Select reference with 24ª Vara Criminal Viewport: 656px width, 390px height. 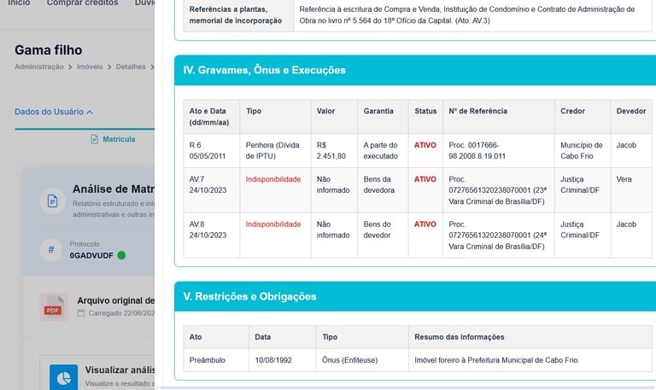click(x=499, y=236)
